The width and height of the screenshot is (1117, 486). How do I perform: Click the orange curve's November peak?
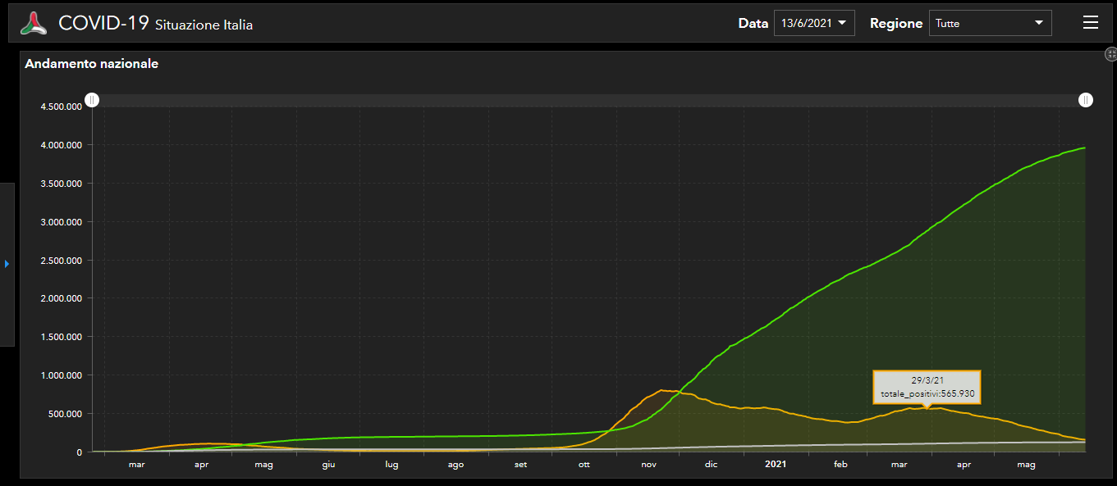point(663,390)
